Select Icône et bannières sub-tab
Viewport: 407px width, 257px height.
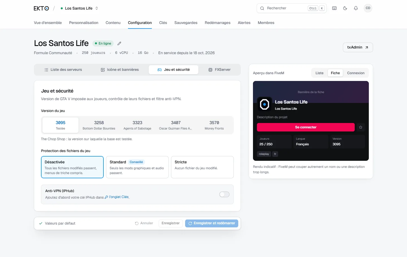(120, 70)
